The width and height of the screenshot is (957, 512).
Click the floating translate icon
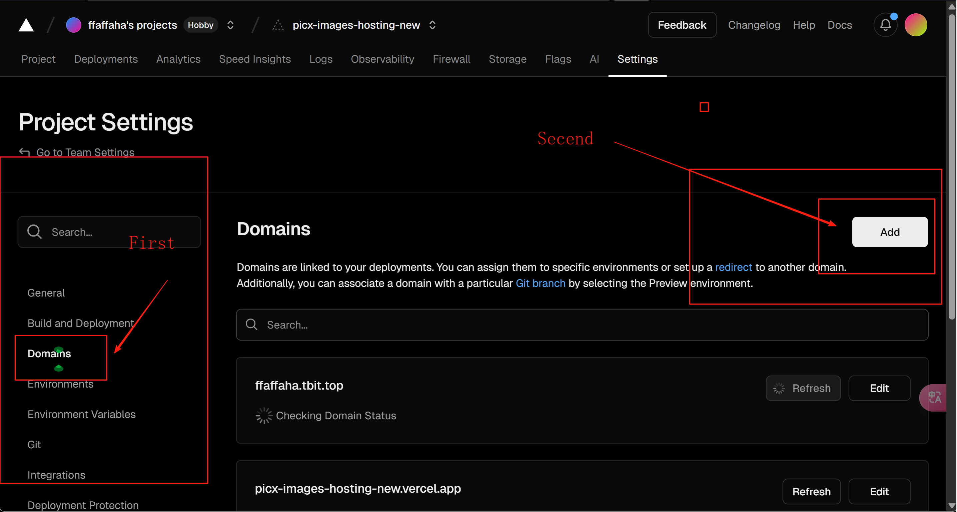934,398
